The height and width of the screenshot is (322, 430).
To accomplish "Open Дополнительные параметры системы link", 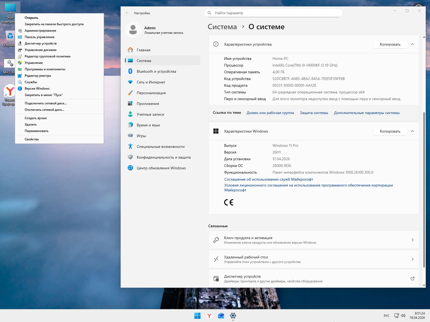I will point(367,113).
